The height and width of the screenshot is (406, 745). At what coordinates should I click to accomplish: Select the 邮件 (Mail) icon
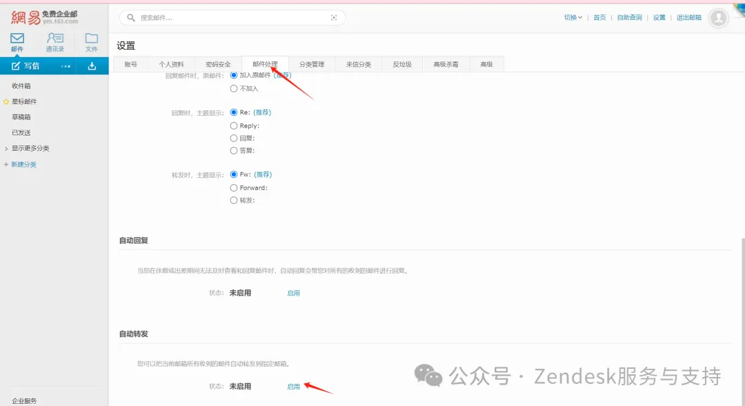(x=17, y=41)
